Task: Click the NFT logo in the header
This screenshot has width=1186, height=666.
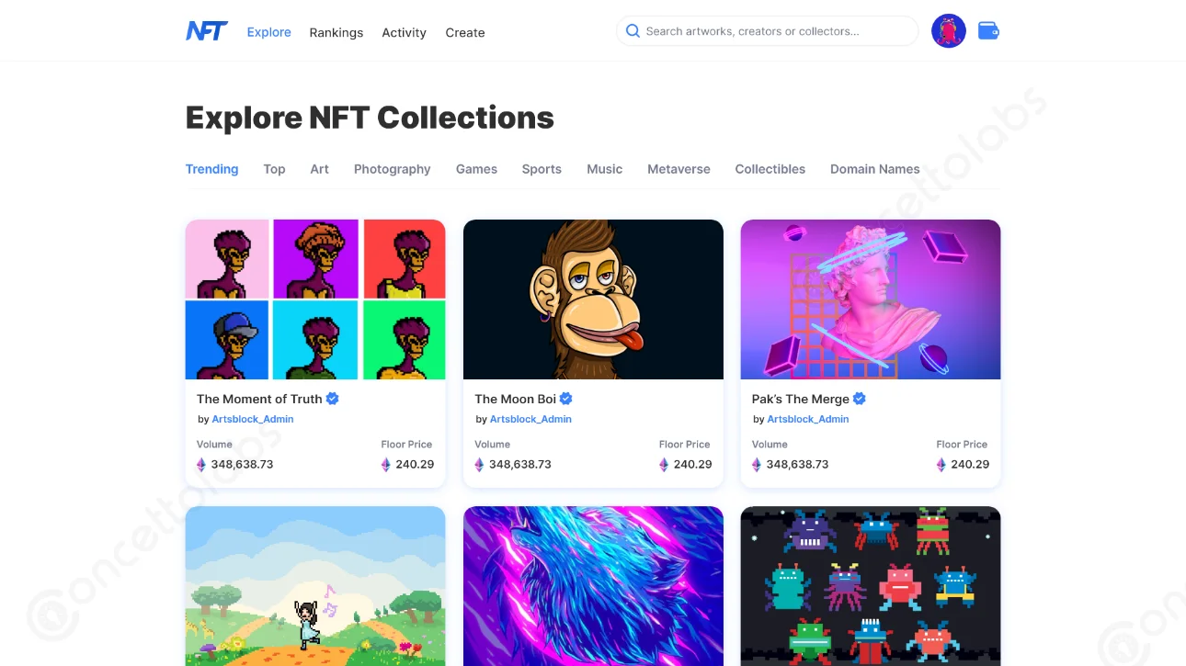Action: [x=206, y=30]
